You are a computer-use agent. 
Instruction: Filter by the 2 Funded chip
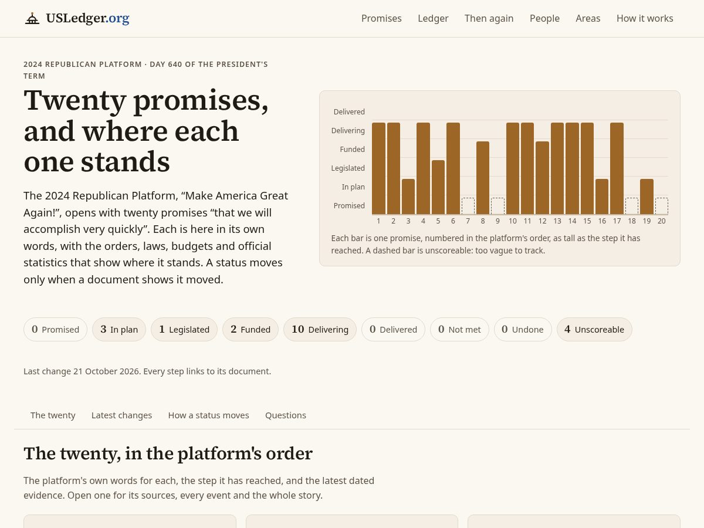click(x=251, y=329)
